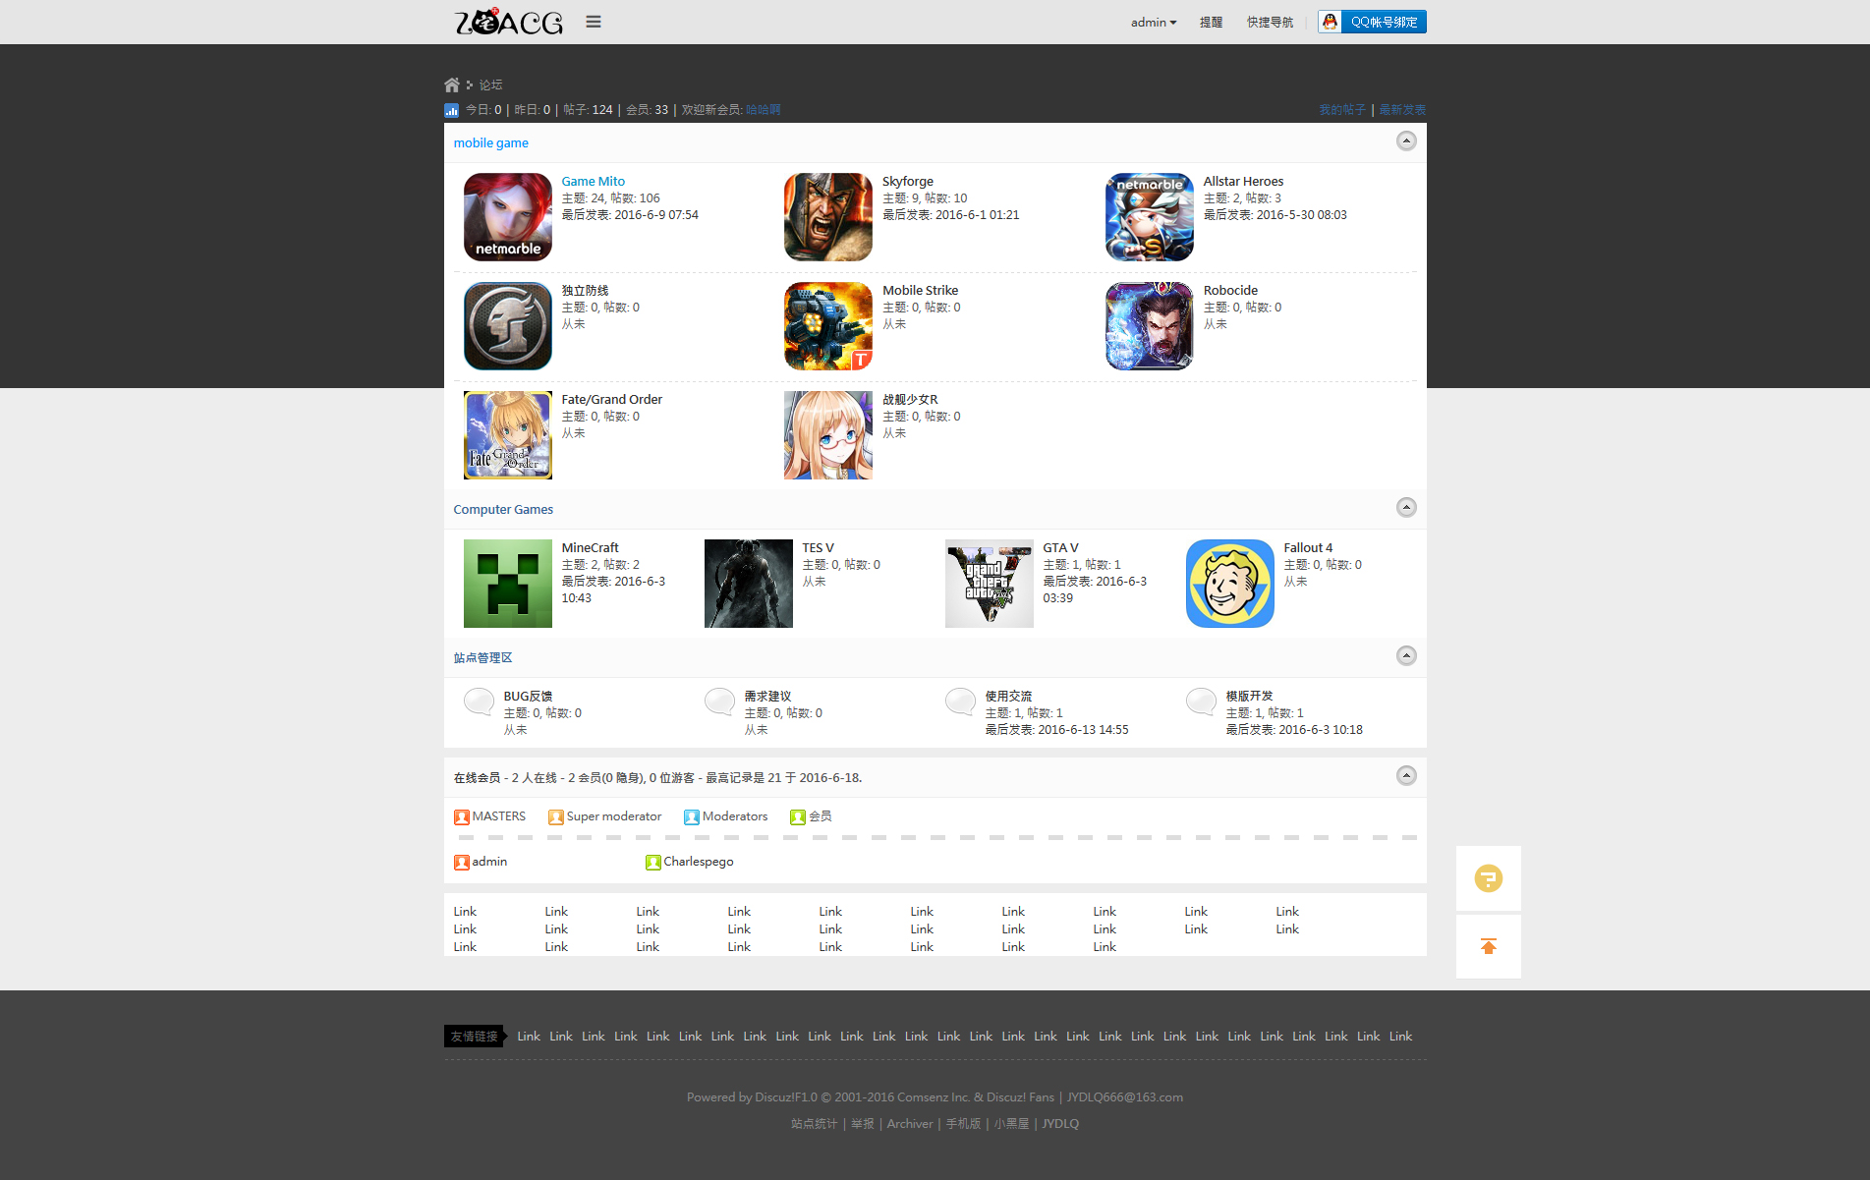Open the Archiver footer link

(x=910, y=1124)
